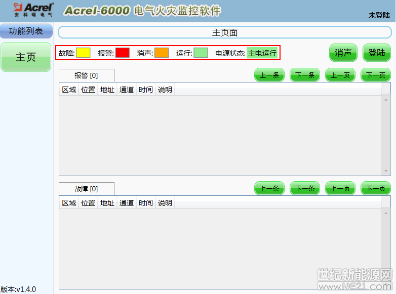This screenshot has height=294, width=396.
Task: Click the 区域 column header in 报警 table
Action: [x=69, y=90]
